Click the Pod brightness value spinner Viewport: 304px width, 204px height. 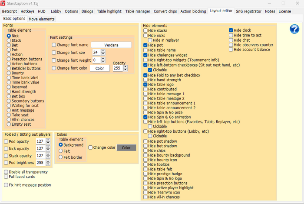(40, 163)
